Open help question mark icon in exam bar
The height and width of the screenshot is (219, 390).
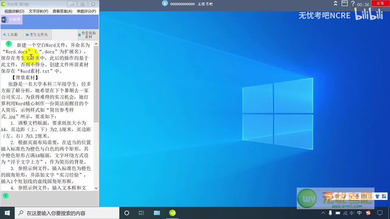(x=353, y=4)
